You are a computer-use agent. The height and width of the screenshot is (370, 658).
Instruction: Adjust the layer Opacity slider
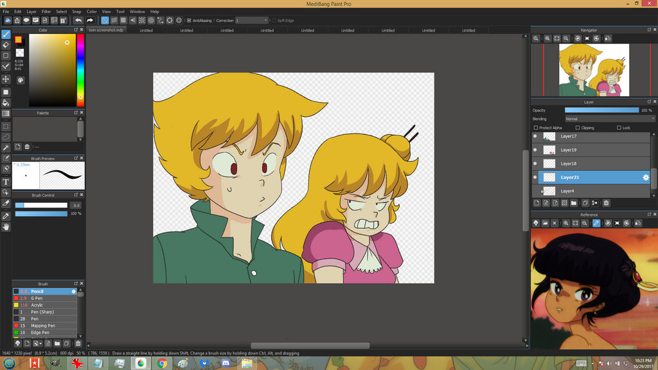pos(601,110)
